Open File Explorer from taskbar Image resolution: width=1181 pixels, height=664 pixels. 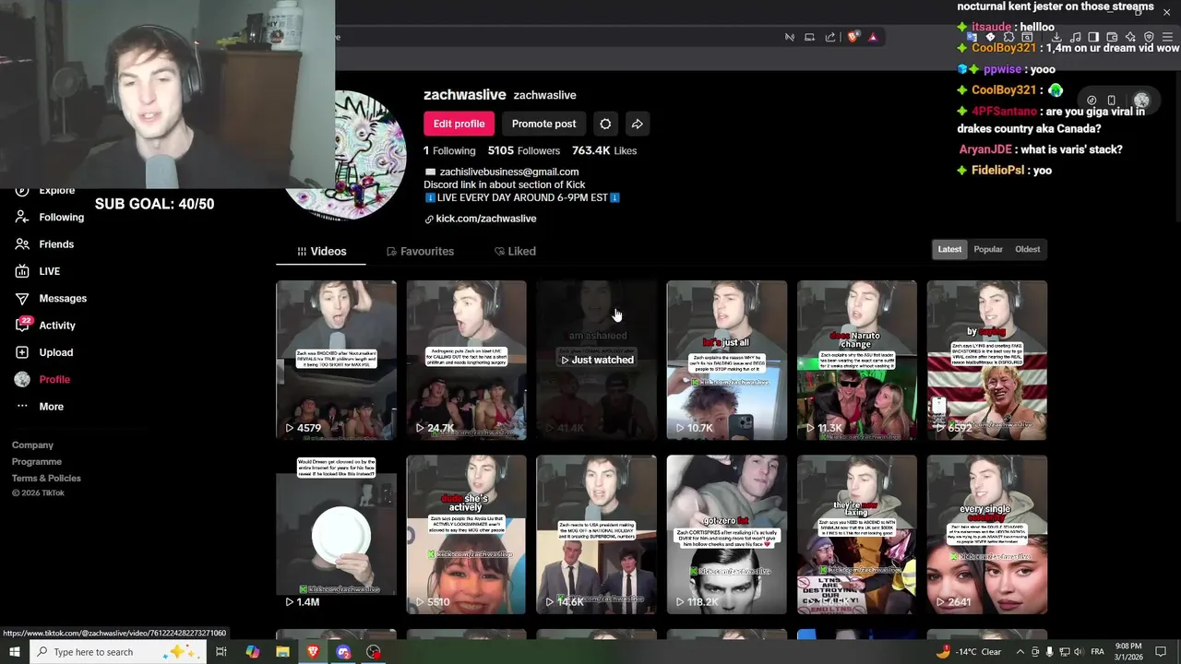point(282,652)
